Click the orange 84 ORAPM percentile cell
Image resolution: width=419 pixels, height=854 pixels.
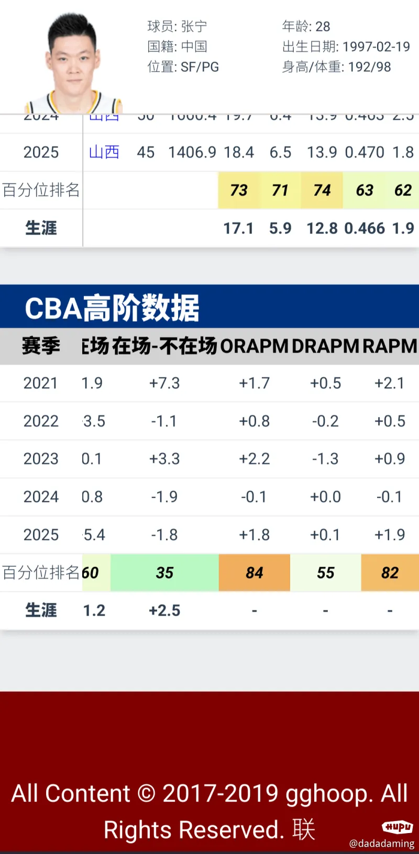click(254, 573)
